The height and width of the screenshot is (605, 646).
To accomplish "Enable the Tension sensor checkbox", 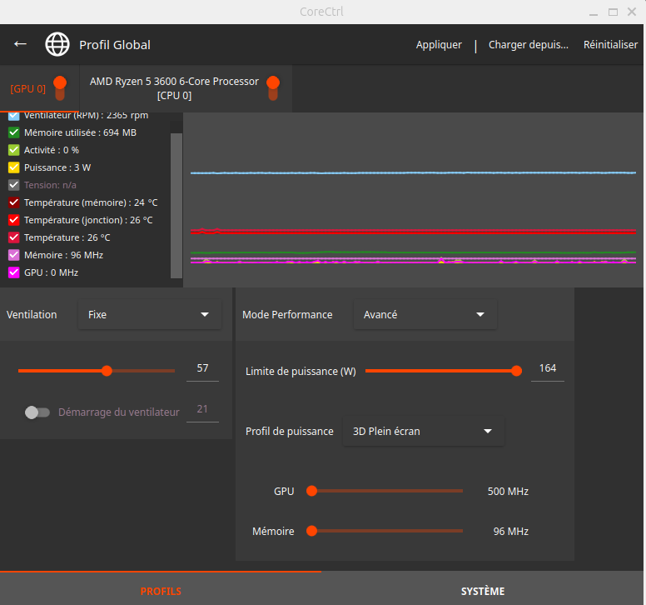I will [x=13, y=185].
